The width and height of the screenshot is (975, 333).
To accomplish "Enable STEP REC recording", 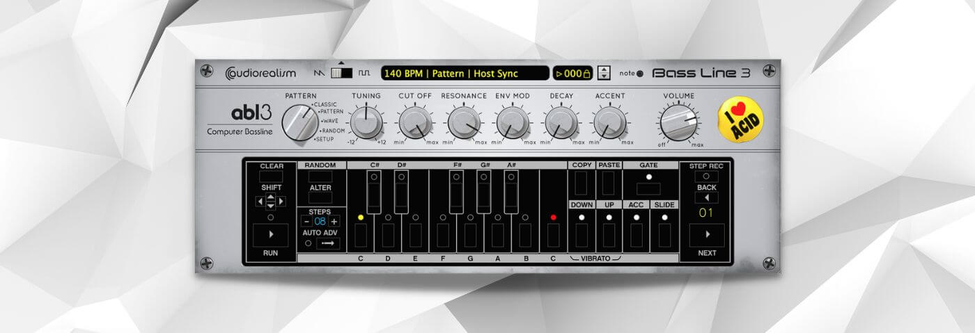I will pyautogui.click(x=707, y=177).
